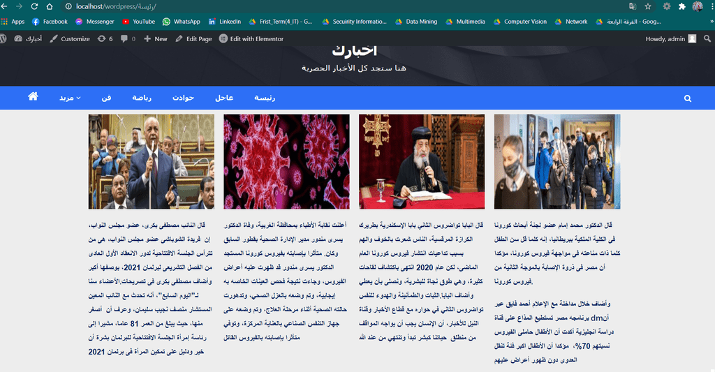Viewport: 715px width, 372px height.
Task: Open the فن menu item
Action: pyautogui.click(x=106, y=98)
